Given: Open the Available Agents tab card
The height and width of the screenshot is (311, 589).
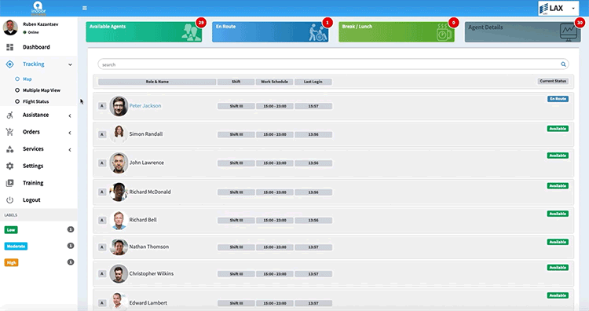Looking at the screenshot, I should (x=144, y=32).
